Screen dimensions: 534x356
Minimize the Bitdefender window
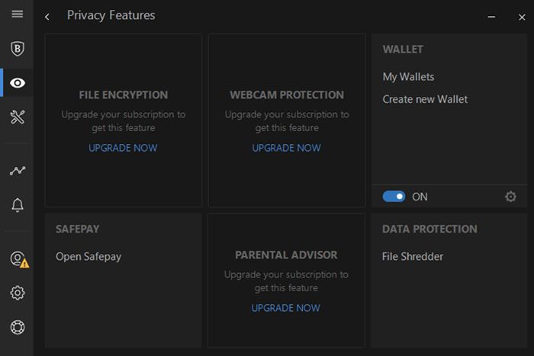[x=491, y=16]
